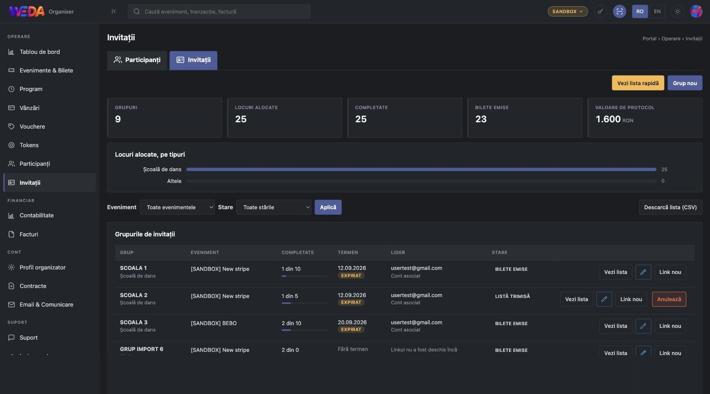Generate Link nou for SCOALA 3

[671, 326]
